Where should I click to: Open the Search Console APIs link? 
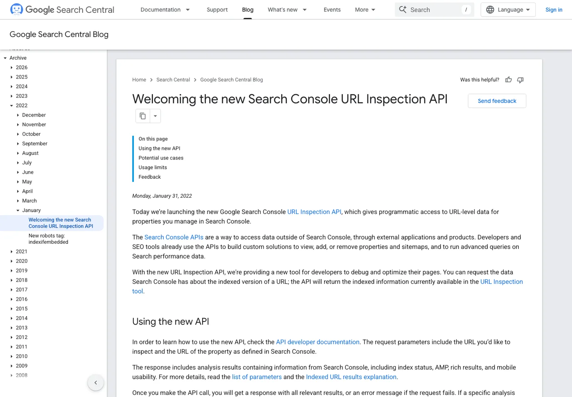174,238
